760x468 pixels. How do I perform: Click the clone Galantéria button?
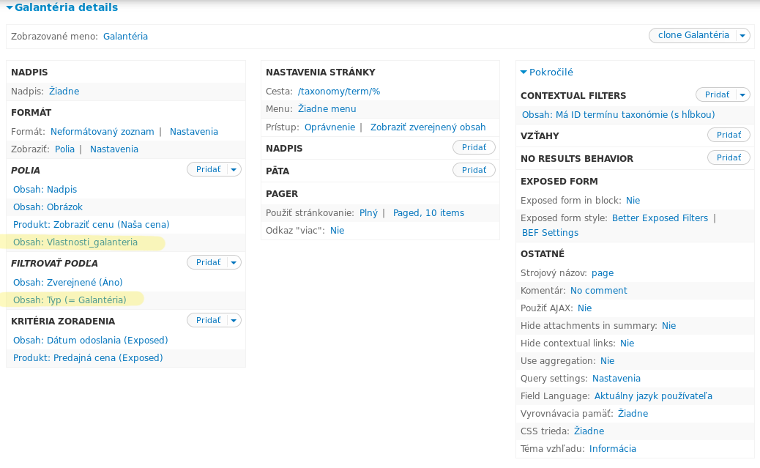coord(693,35)
